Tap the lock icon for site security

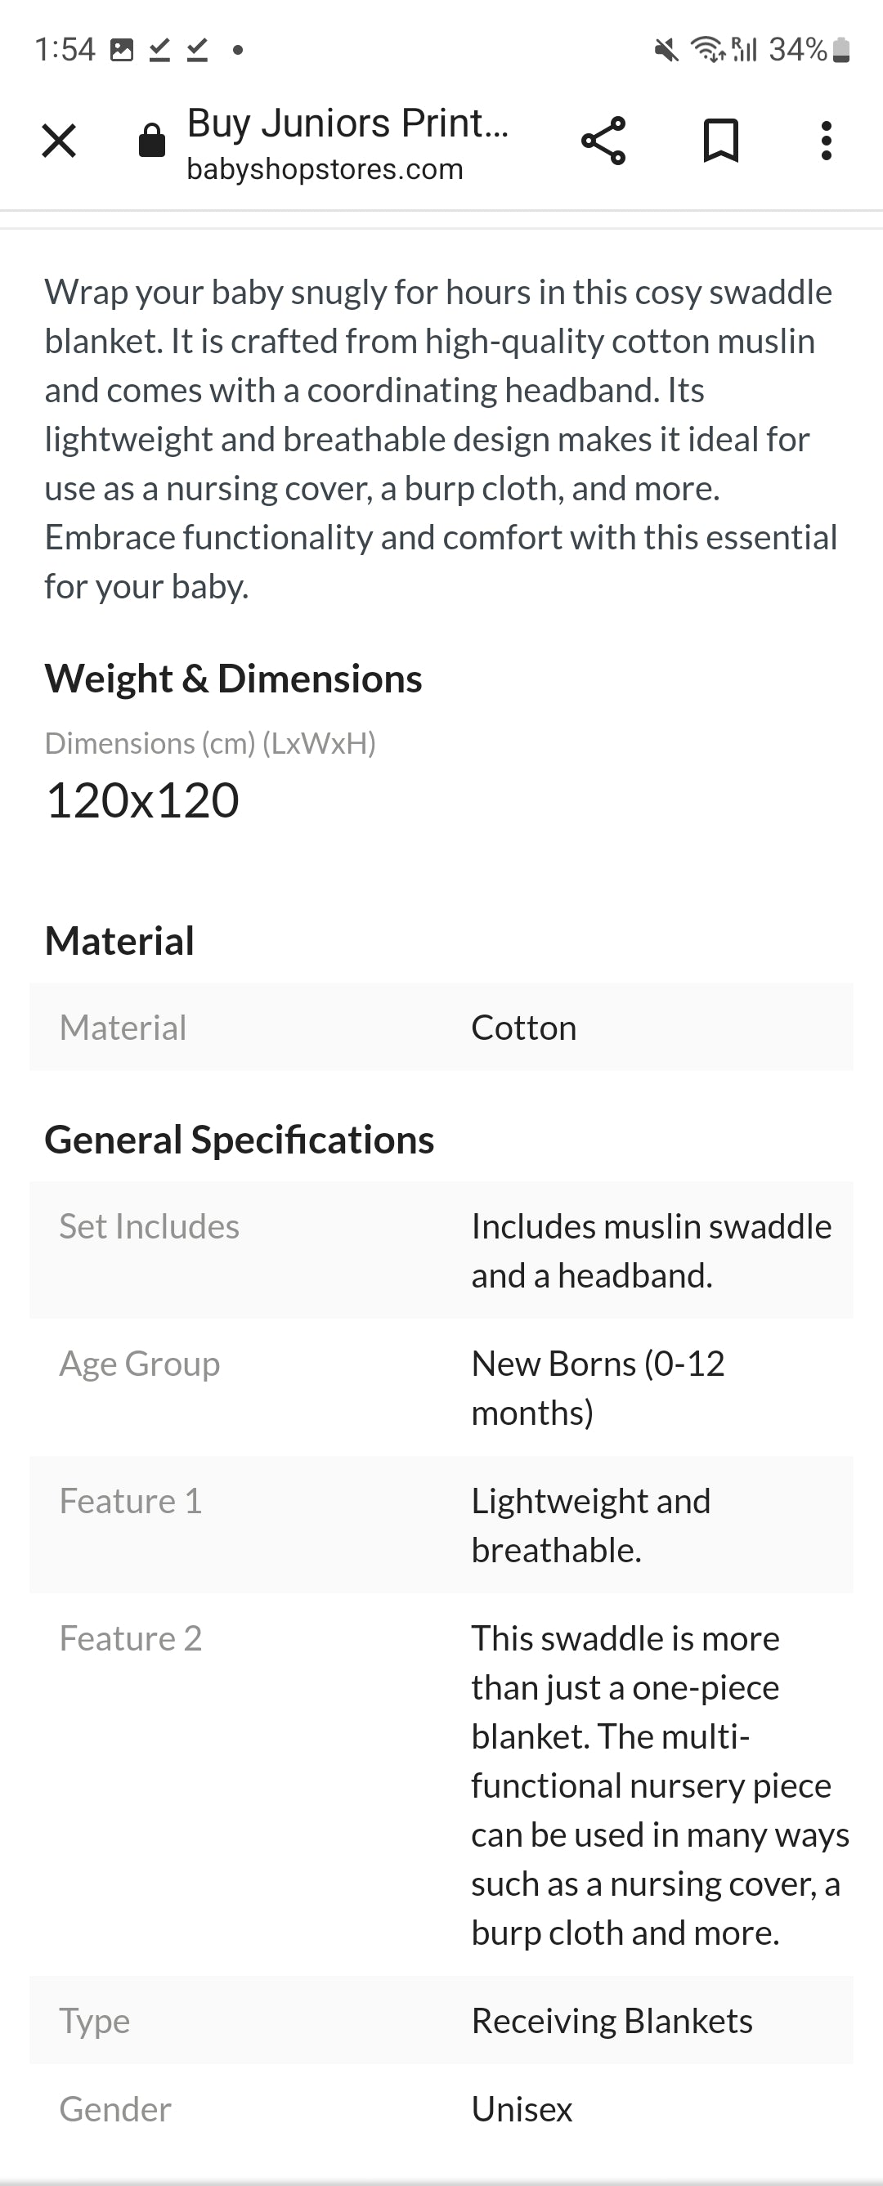[152, 141]
